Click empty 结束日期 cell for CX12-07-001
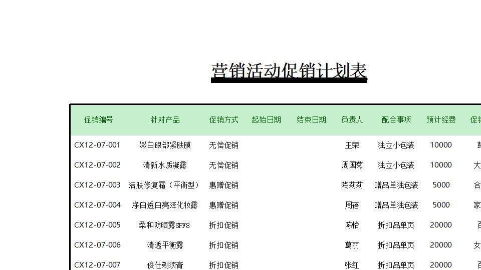This screenshot has width=481, height=270. (311, 145)
